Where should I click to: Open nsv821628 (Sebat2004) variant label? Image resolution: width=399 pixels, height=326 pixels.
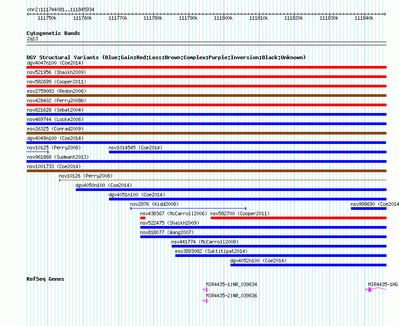pos(55,110)
